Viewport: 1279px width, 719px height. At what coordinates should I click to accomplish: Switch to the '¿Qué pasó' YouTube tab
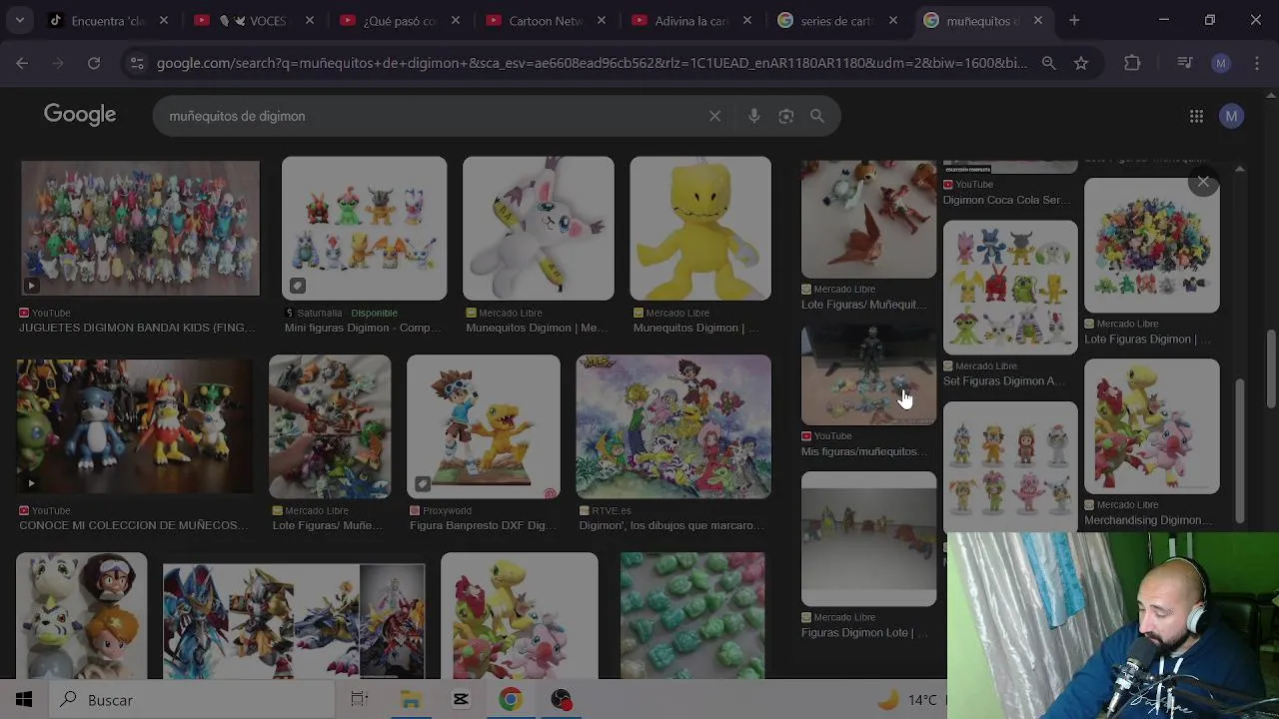(400, 20)
